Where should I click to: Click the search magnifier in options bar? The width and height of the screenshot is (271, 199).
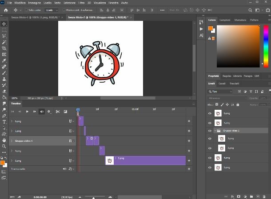tap(250, 10)
